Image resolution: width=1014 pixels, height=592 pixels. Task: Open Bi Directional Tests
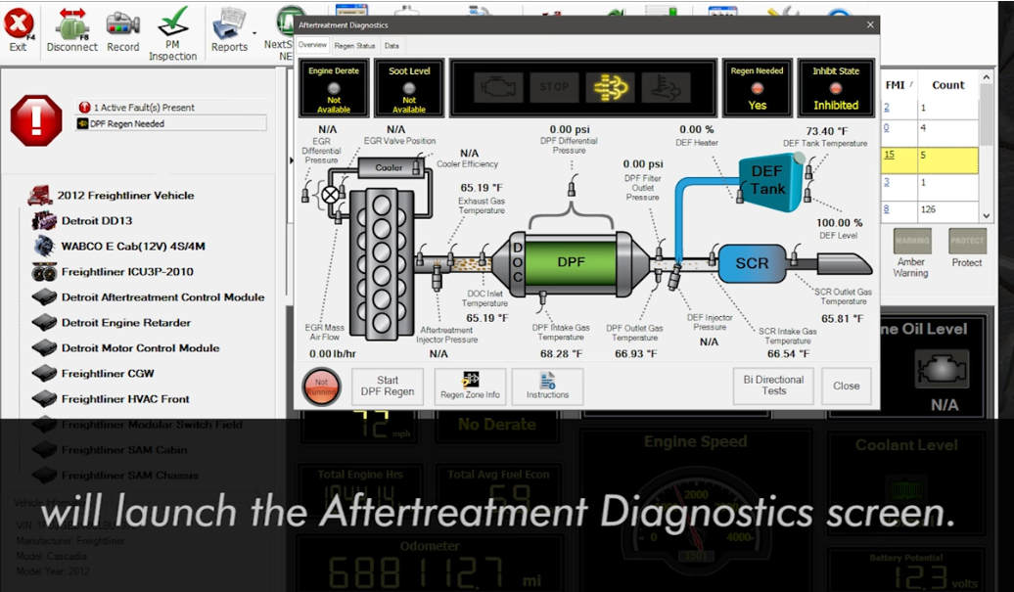pyautogui.click(x=773, y=386)
